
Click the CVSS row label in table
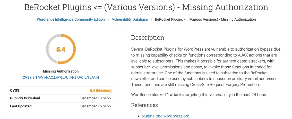[x=15, y=90]
